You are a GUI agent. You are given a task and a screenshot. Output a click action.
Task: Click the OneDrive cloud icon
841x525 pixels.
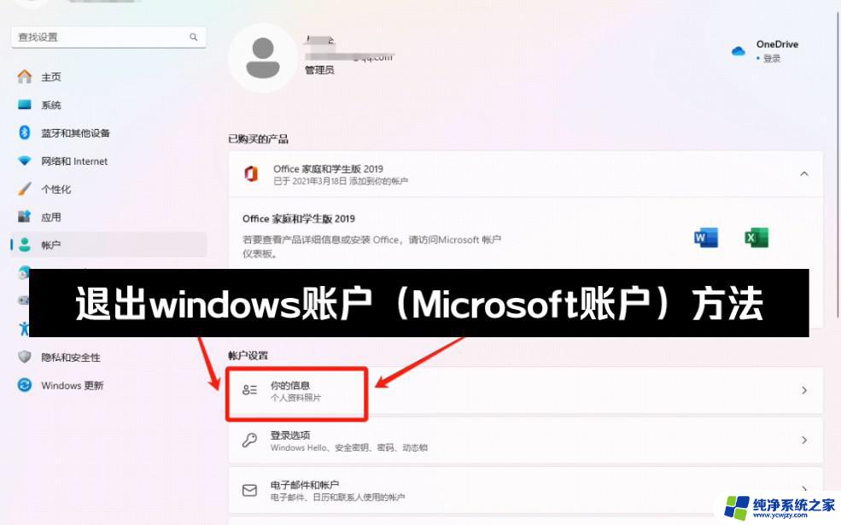738,51
